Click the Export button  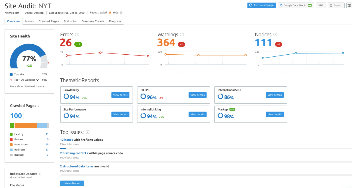click(336, 5)
